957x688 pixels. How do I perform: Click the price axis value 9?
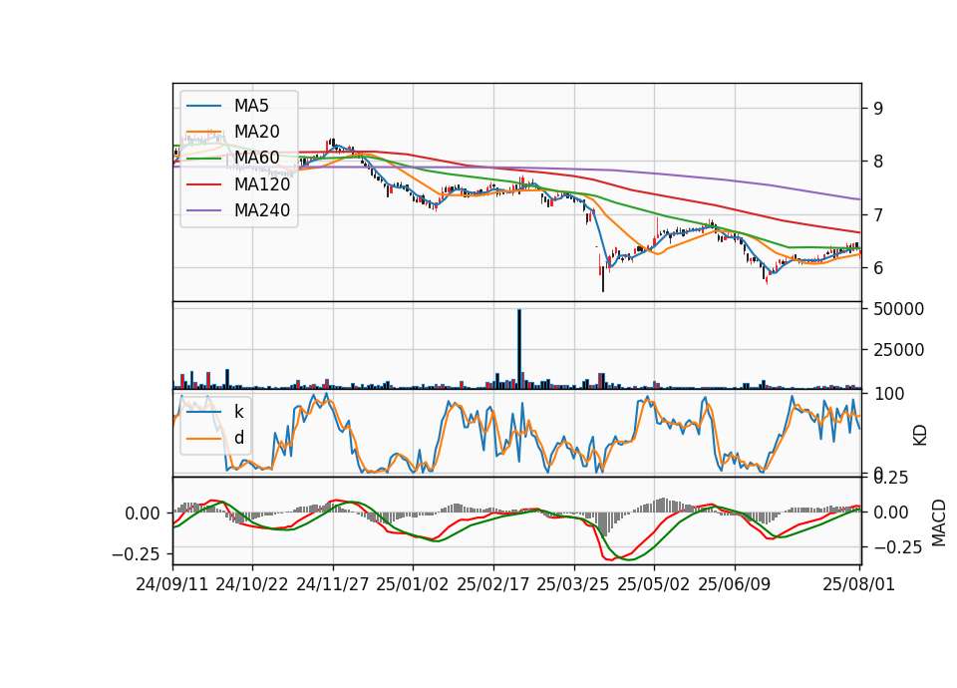click(878, 109)
